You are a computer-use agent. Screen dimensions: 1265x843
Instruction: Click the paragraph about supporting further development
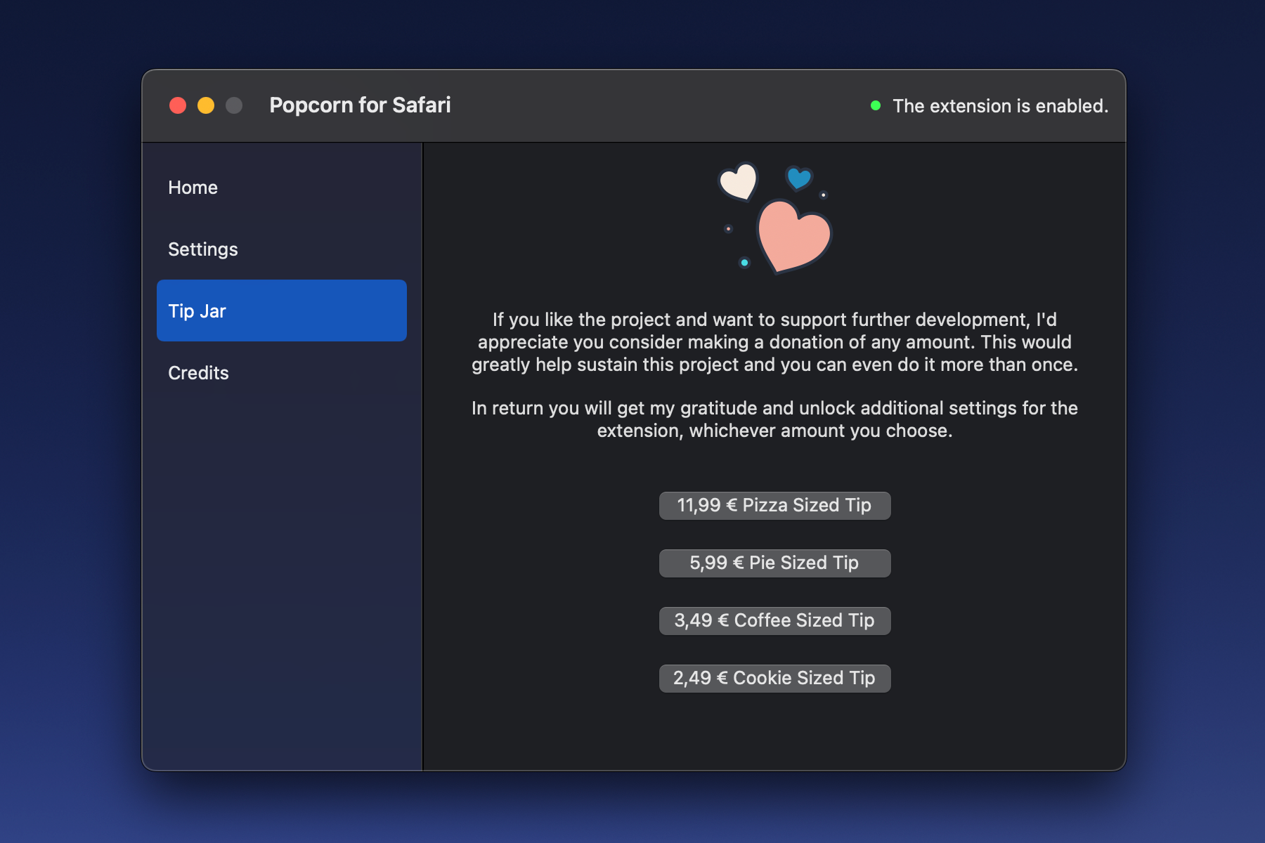(774, 342)
